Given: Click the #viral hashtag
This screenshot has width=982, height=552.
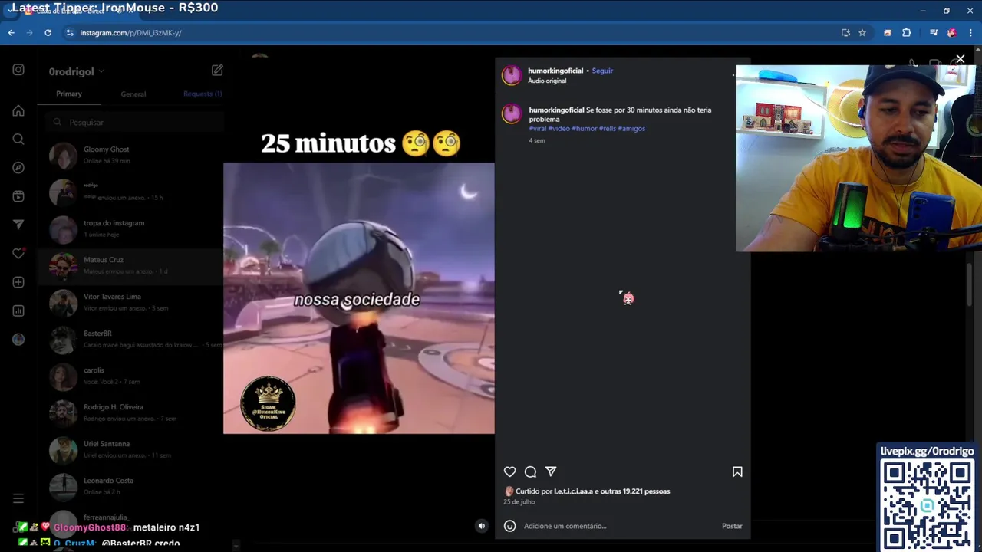Looking at the screenshot, I should (x=537, y=129).
